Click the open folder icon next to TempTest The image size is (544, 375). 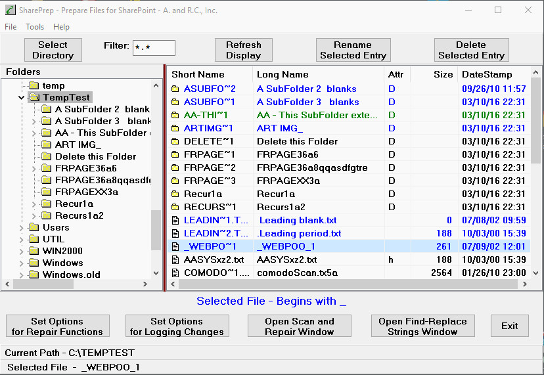(34, 97)
